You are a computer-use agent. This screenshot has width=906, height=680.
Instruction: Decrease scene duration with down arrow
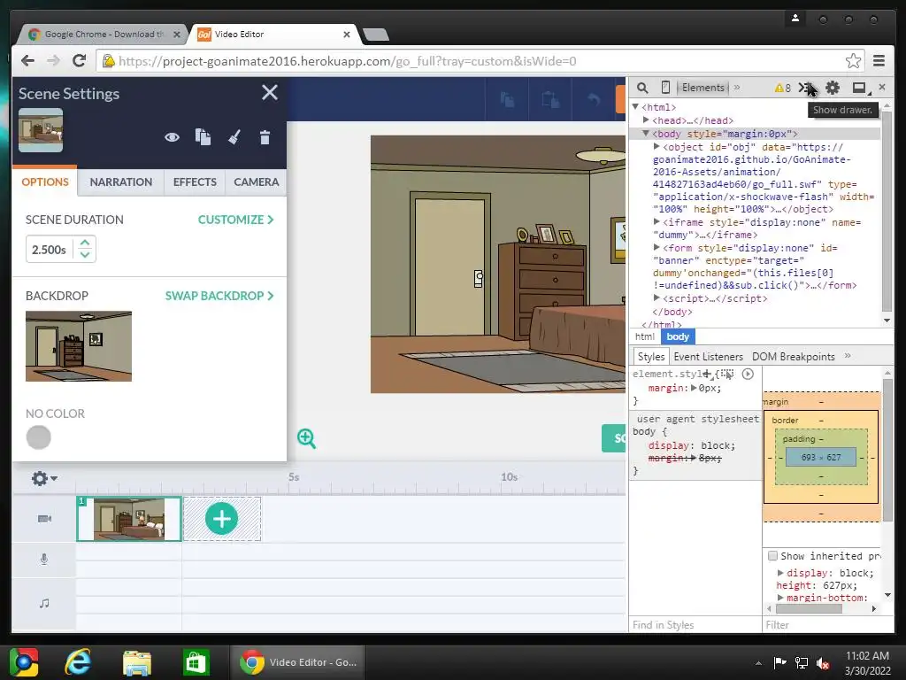[85, 255]
